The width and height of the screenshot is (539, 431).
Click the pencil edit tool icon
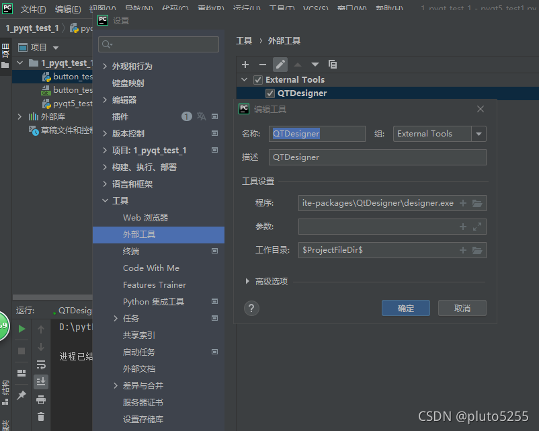tap(280, 65)
